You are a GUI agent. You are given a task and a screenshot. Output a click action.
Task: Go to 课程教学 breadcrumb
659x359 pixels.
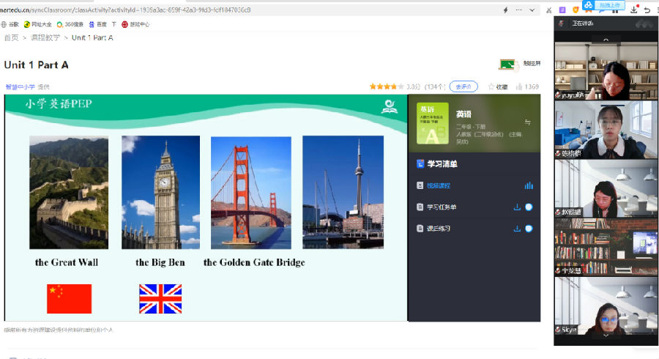click(x=44, y=37)
